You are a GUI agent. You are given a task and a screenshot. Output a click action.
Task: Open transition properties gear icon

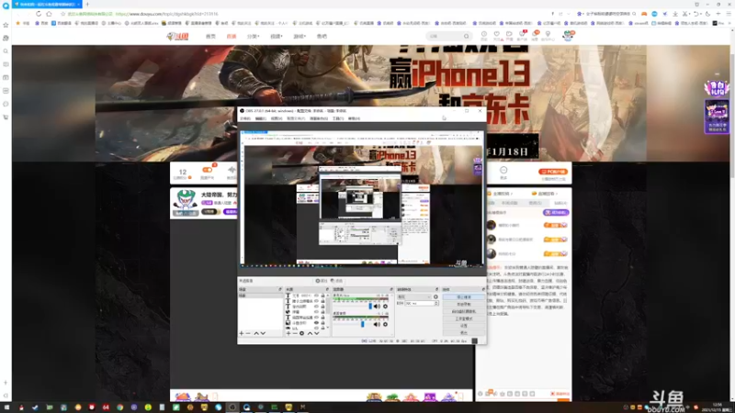[435, 296]
